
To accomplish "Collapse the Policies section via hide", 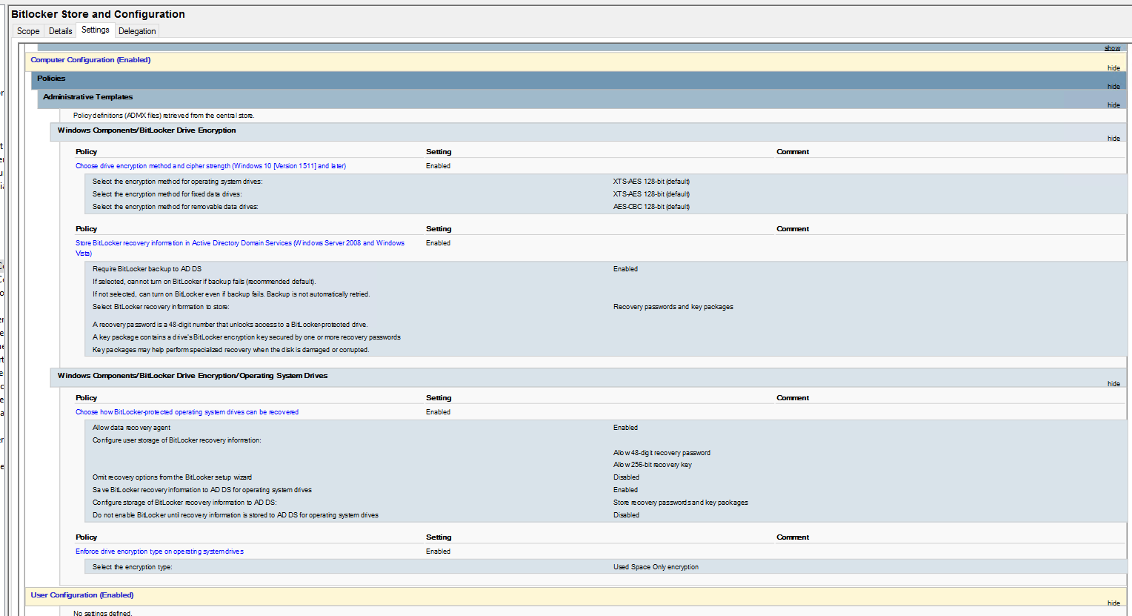I will 1113,87.
